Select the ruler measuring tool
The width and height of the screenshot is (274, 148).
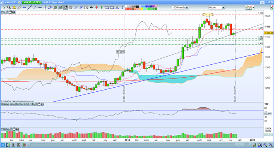tap(19, 8)
